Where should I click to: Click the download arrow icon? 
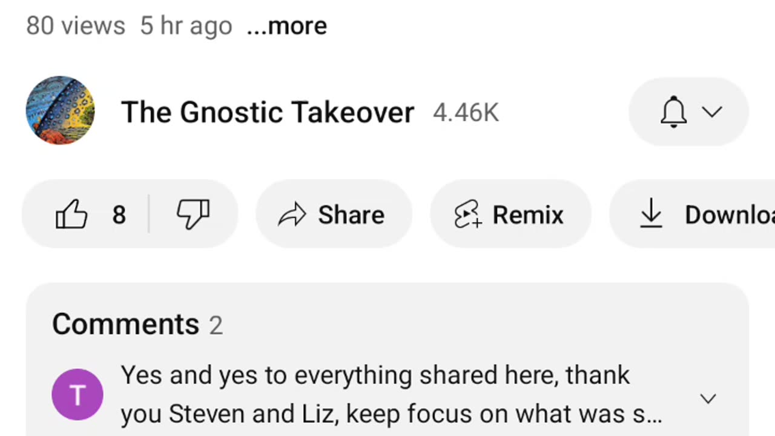[651, 214]
